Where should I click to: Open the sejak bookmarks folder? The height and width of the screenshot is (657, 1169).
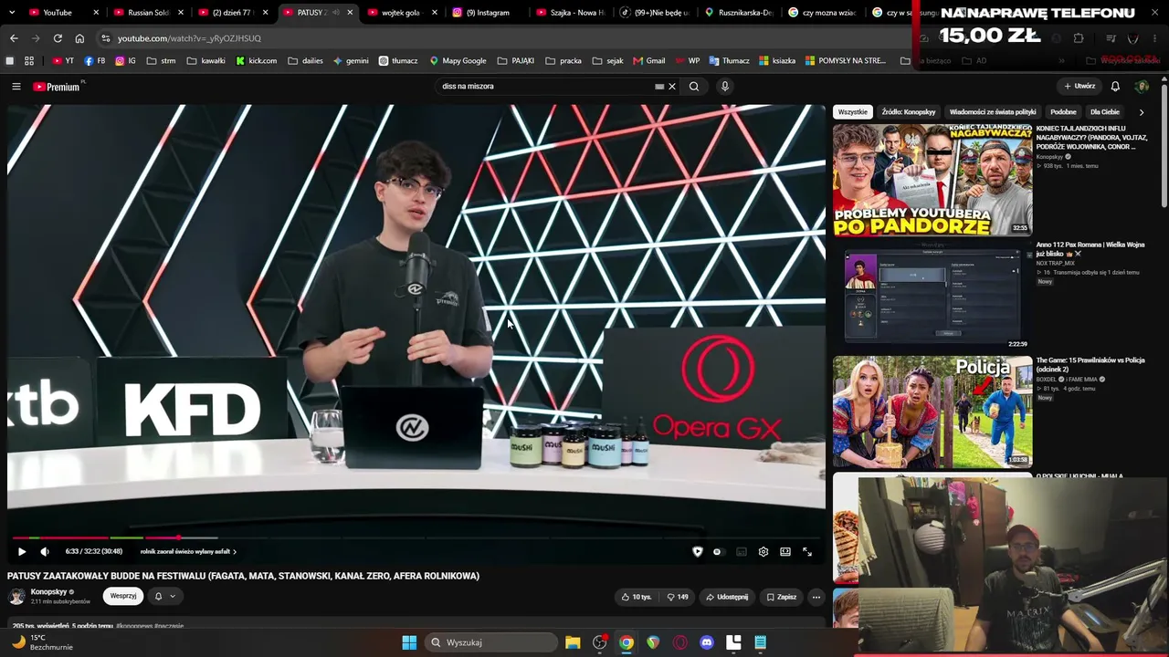pyautogui.click(x=607, y=61)
